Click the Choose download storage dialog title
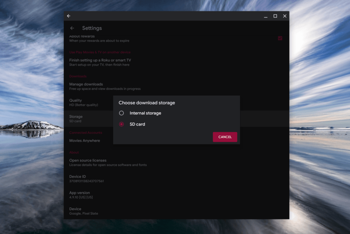Screen dimensions: 350x234 (x=147, y=103)
